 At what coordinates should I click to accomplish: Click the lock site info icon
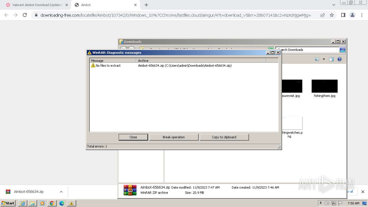[x=36, y=15]
